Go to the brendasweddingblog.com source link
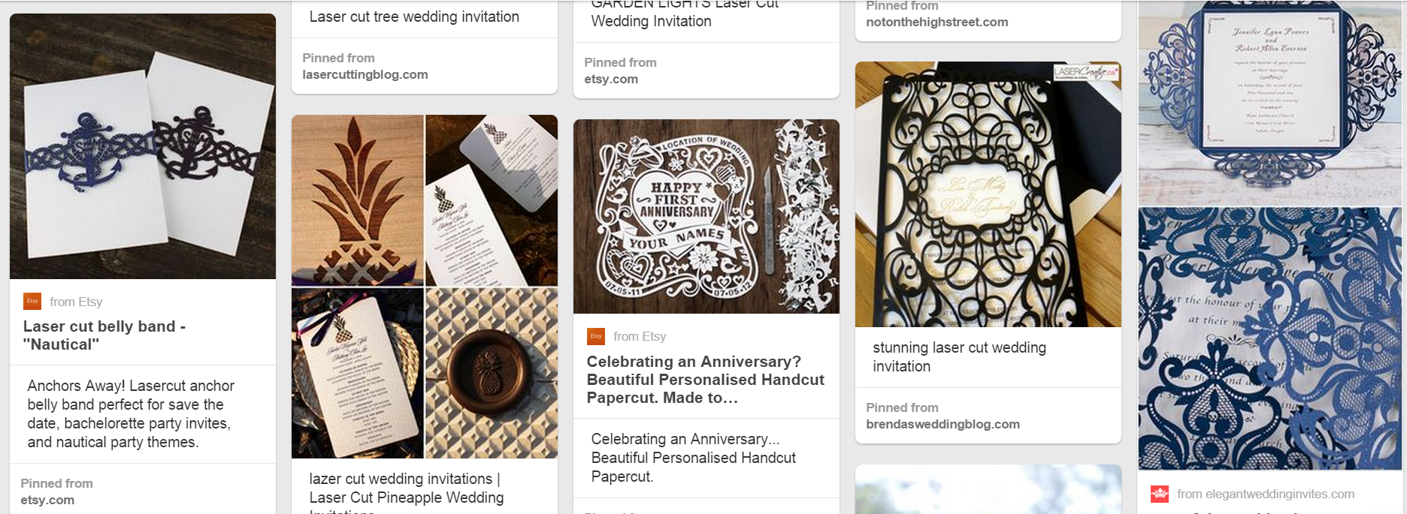The width and height of the screenshot is (1407, 514). (943, 424)
